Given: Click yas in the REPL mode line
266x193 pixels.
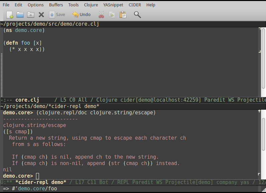Looking at the screenshot, I should pyautogui.click(x=245, y=182).
